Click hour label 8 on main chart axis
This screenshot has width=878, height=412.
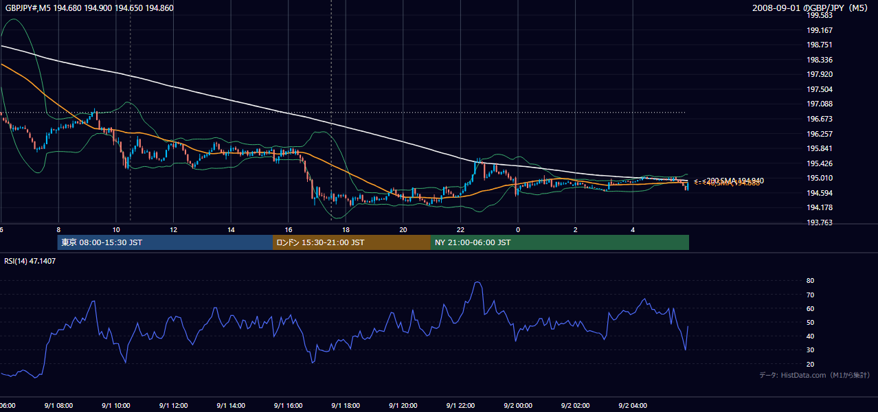point(58,229)
